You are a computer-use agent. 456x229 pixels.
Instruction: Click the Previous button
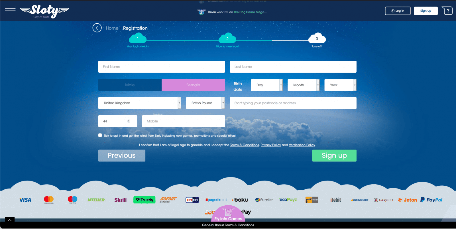(x=122, y=156)
